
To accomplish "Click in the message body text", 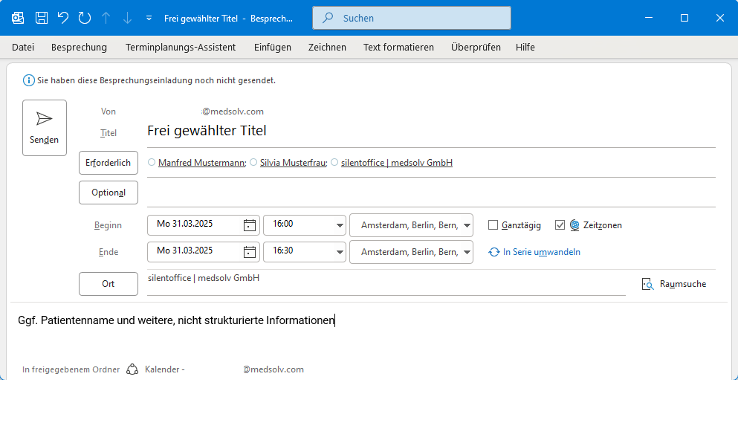I will pyautogui.click(x=176, y=320).
